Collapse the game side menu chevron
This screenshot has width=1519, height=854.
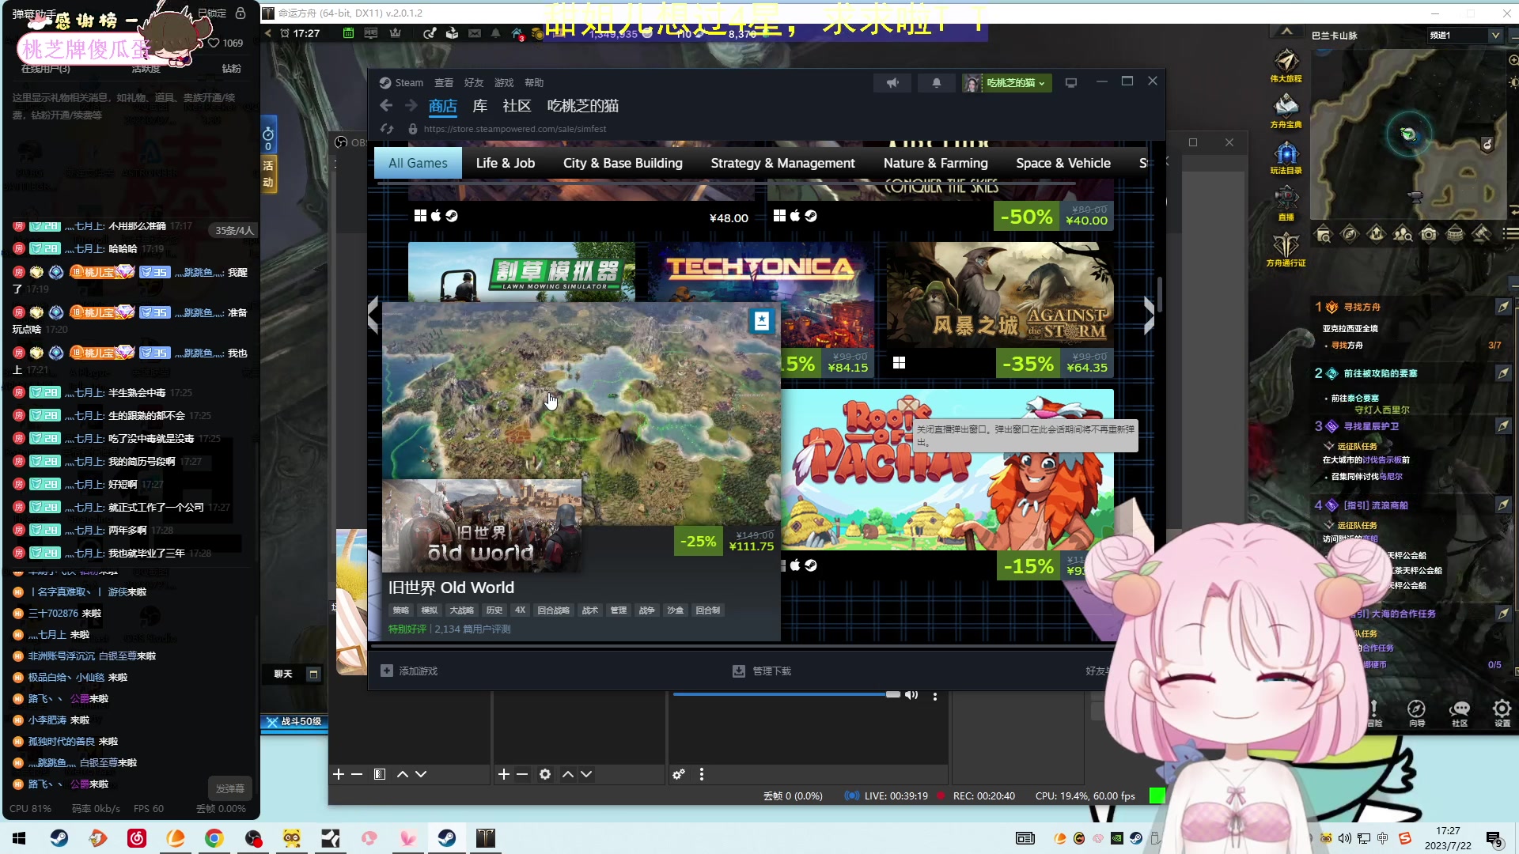[x=1287, y=31]
